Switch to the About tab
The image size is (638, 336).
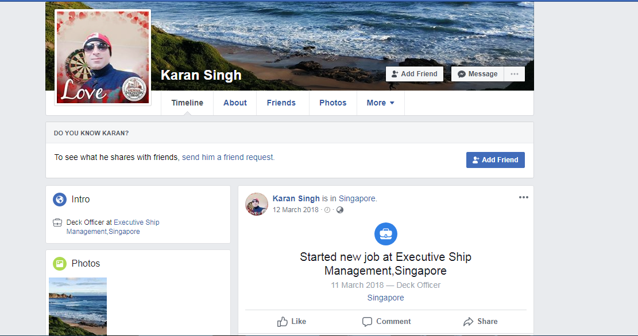(x=235, y=103)
